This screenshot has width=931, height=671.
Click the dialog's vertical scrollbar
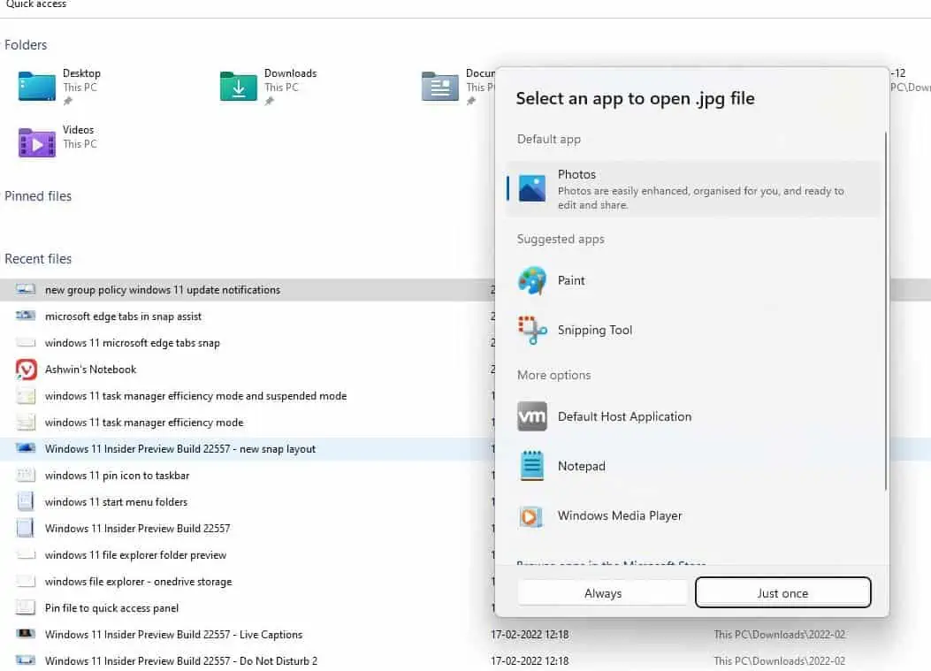point(885,311)
